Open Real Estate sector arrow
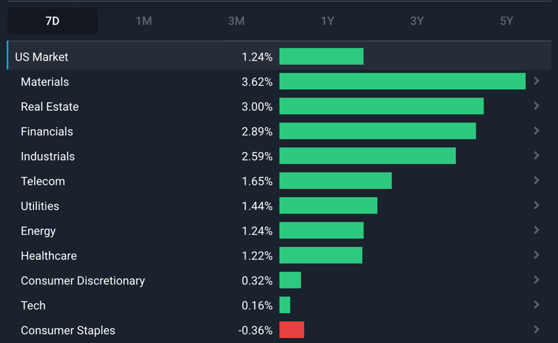Image resolution: width=558 pixels, height=343 pixels. [x=536, y=106]
